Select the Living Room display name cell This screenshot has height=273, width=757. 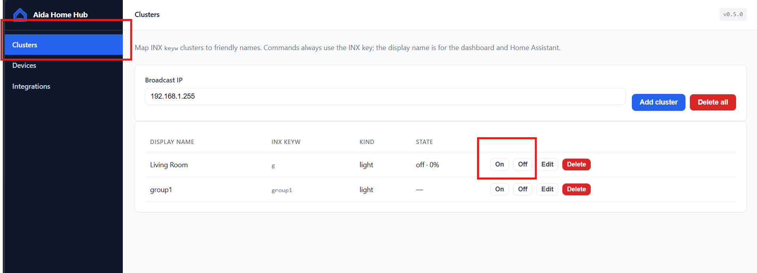[169, 165]
